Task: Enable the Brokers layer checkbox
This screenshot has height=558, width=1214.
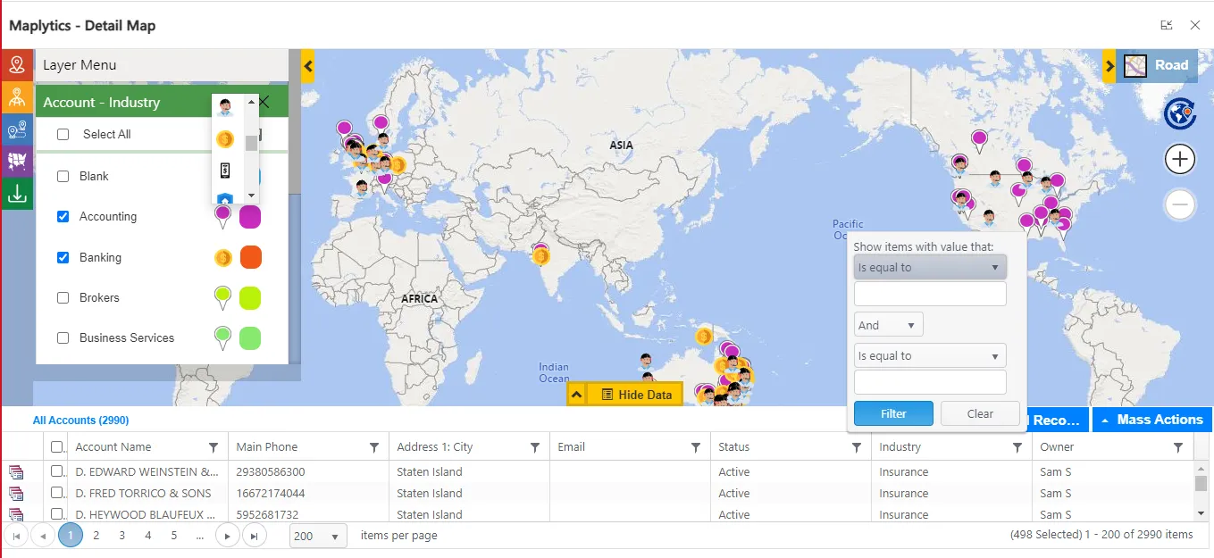Action: pos(61,297)
